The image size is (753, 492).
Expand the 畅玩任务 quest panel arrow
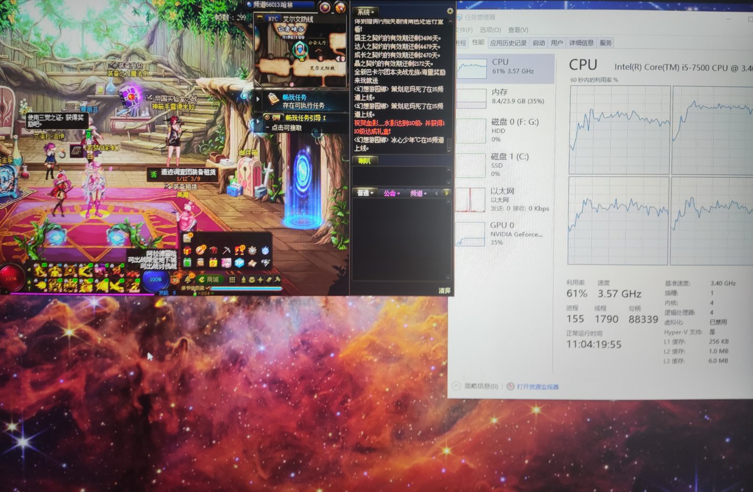[x=258, y=99]
